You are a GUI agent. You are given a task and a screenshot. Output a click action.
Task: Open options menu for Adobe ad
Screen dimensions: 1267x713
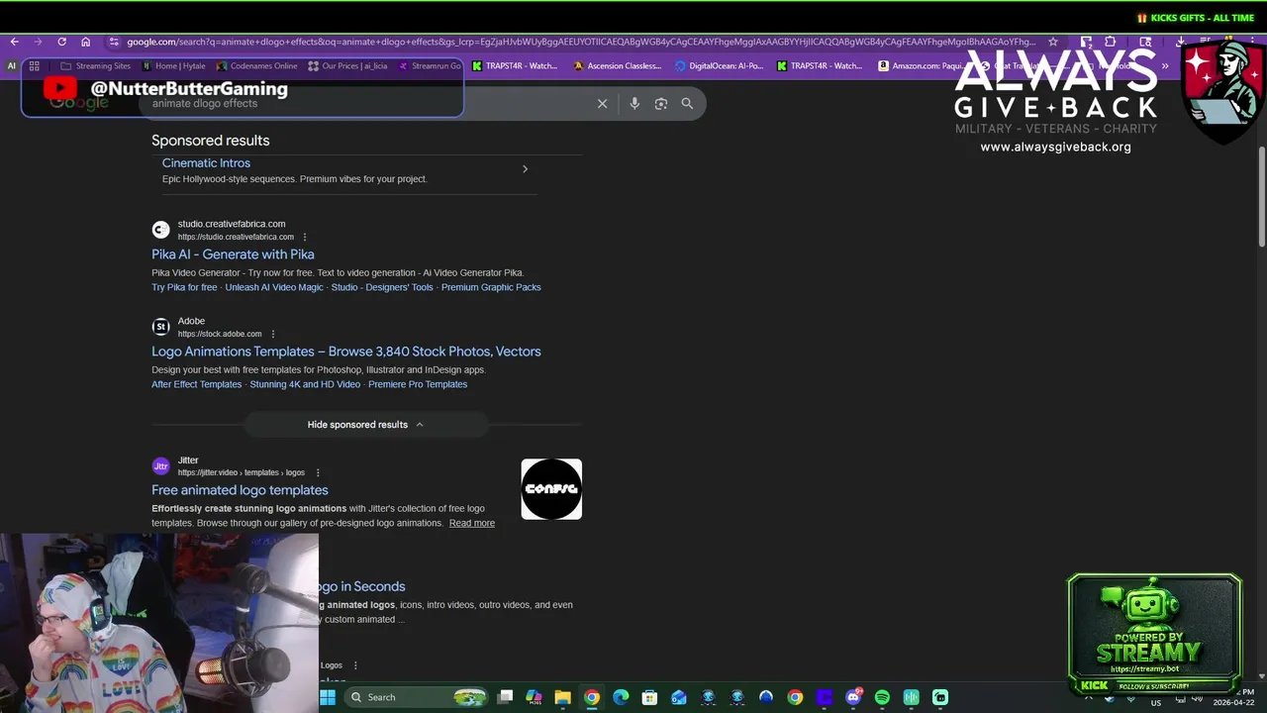(273, 334)
